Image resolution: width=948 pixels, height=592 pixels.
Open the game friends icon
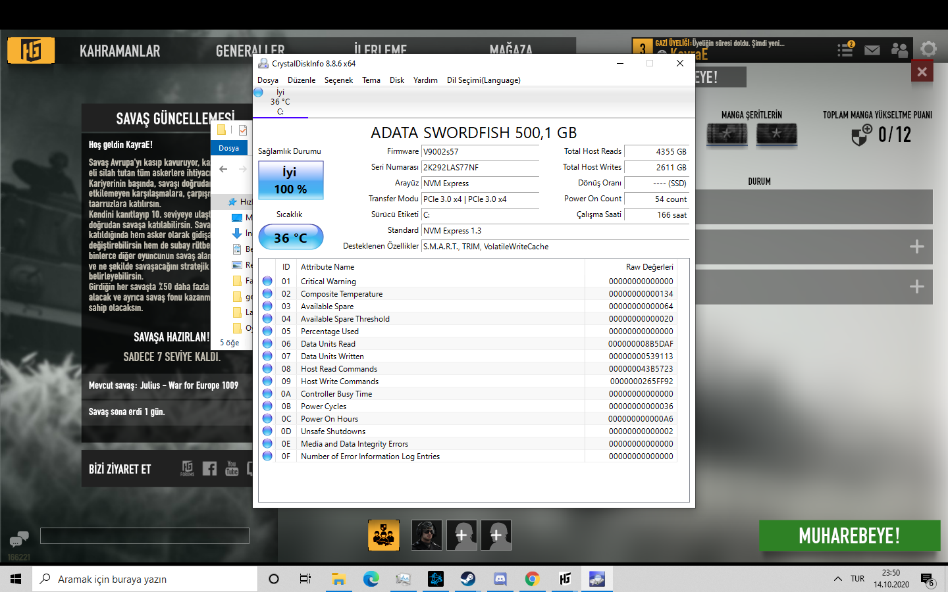point(899,50)
